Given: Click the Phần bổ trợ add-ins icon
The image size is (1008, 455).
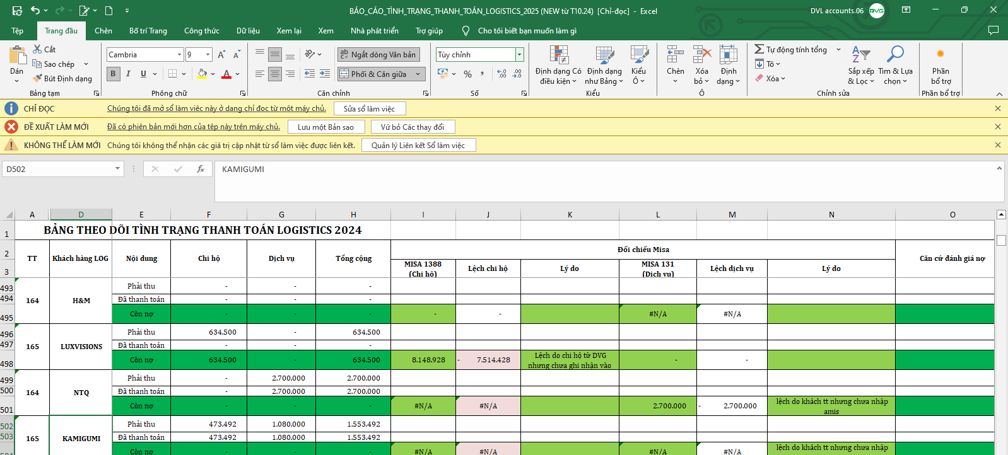Looking at the screenshot, I should tap(941, 55).
